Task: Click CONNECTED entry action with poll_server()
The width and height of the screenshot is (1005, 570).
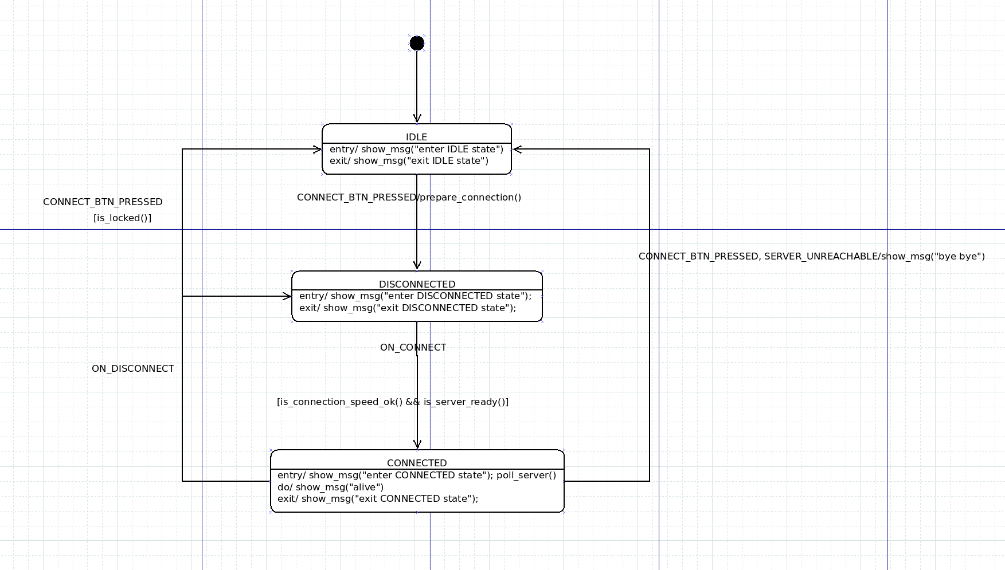Action: click(x=417, y=475)
